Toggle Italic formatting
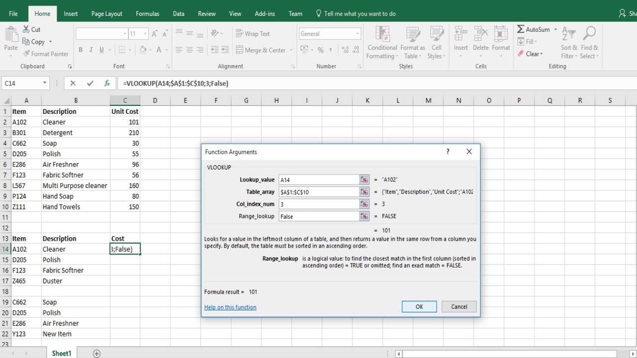The image size is (637, 358). 91,50
